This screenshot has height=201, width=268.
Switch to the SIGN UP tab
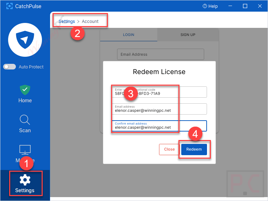pos(188,35)
